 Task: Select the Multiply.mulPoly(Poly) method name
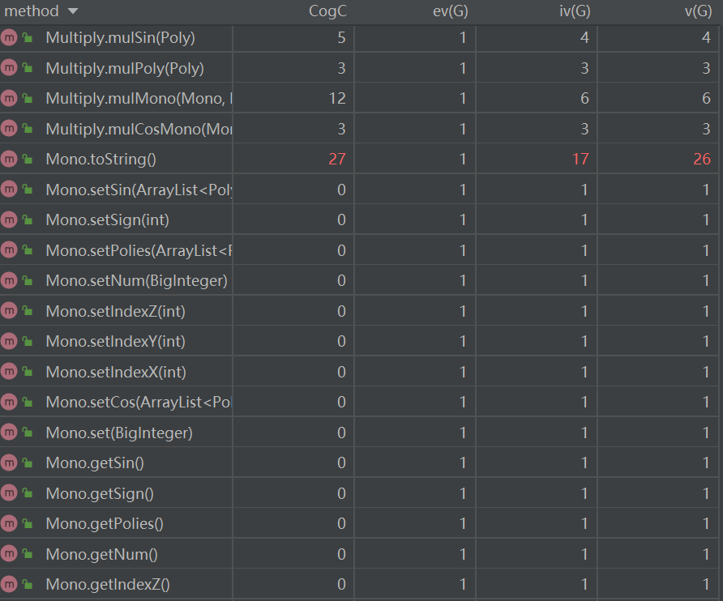point(125,68)
